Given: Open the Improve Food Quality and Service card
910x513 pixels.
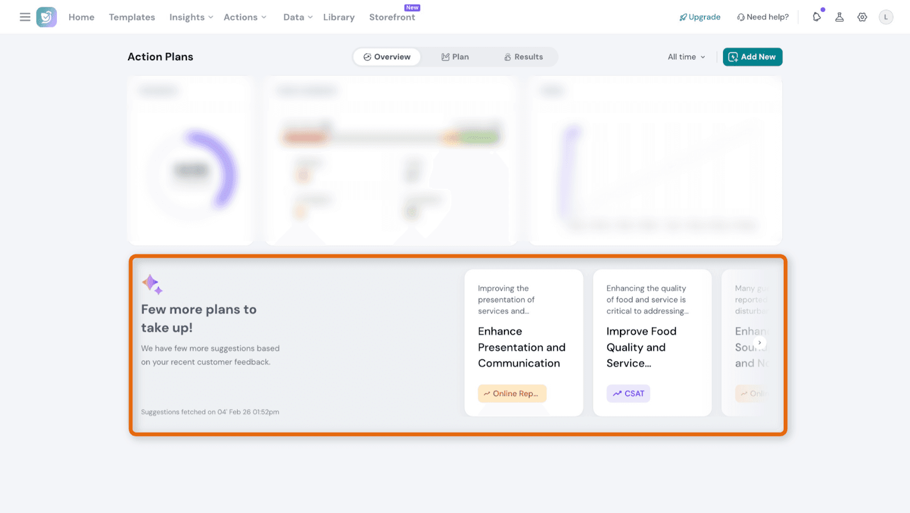Looking at the screenshot, I should (652, 342).
